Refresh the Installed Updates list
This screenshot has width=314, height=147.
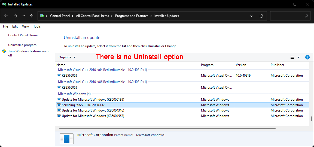(x=261, y=16)
